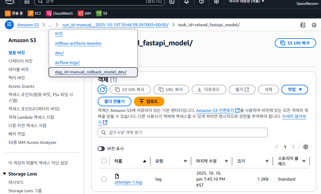Click the orange Upload button
The image size is (321, 194).
point(149,101)
